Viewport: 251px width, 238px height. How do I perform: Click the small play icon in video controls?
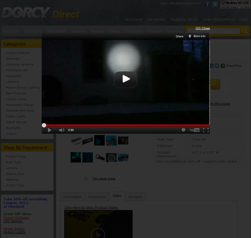[x=49, y=130]
